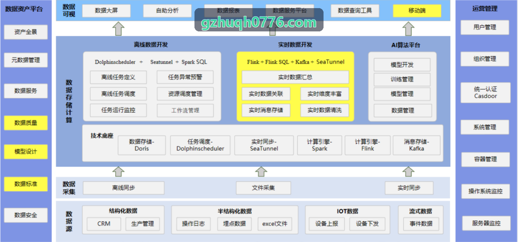Open 元数据管理 in the asset platform column
Screen dimensions: 518x242
point(26,60)
